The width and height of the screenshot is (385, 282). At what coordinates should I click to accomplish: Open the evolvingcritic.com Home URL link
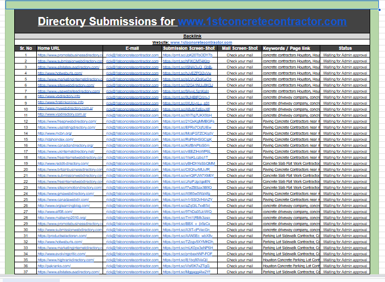click(x=61, y=254)
